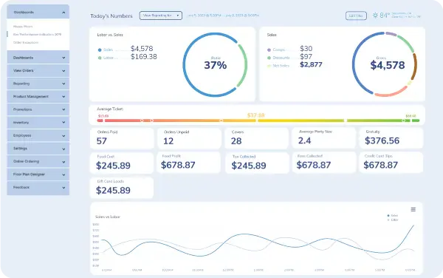The image size is (443, 278).
Task: Toggle Labor series in line chart legend
Action: (x=393, y=220)
